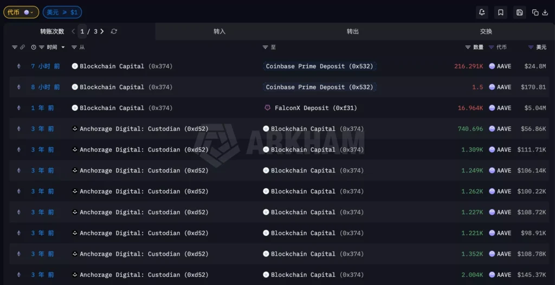Go to next page of transfers

point(102,31)
